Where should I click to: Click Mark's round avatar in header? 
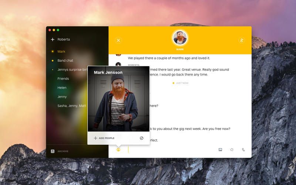coord(180,38)
